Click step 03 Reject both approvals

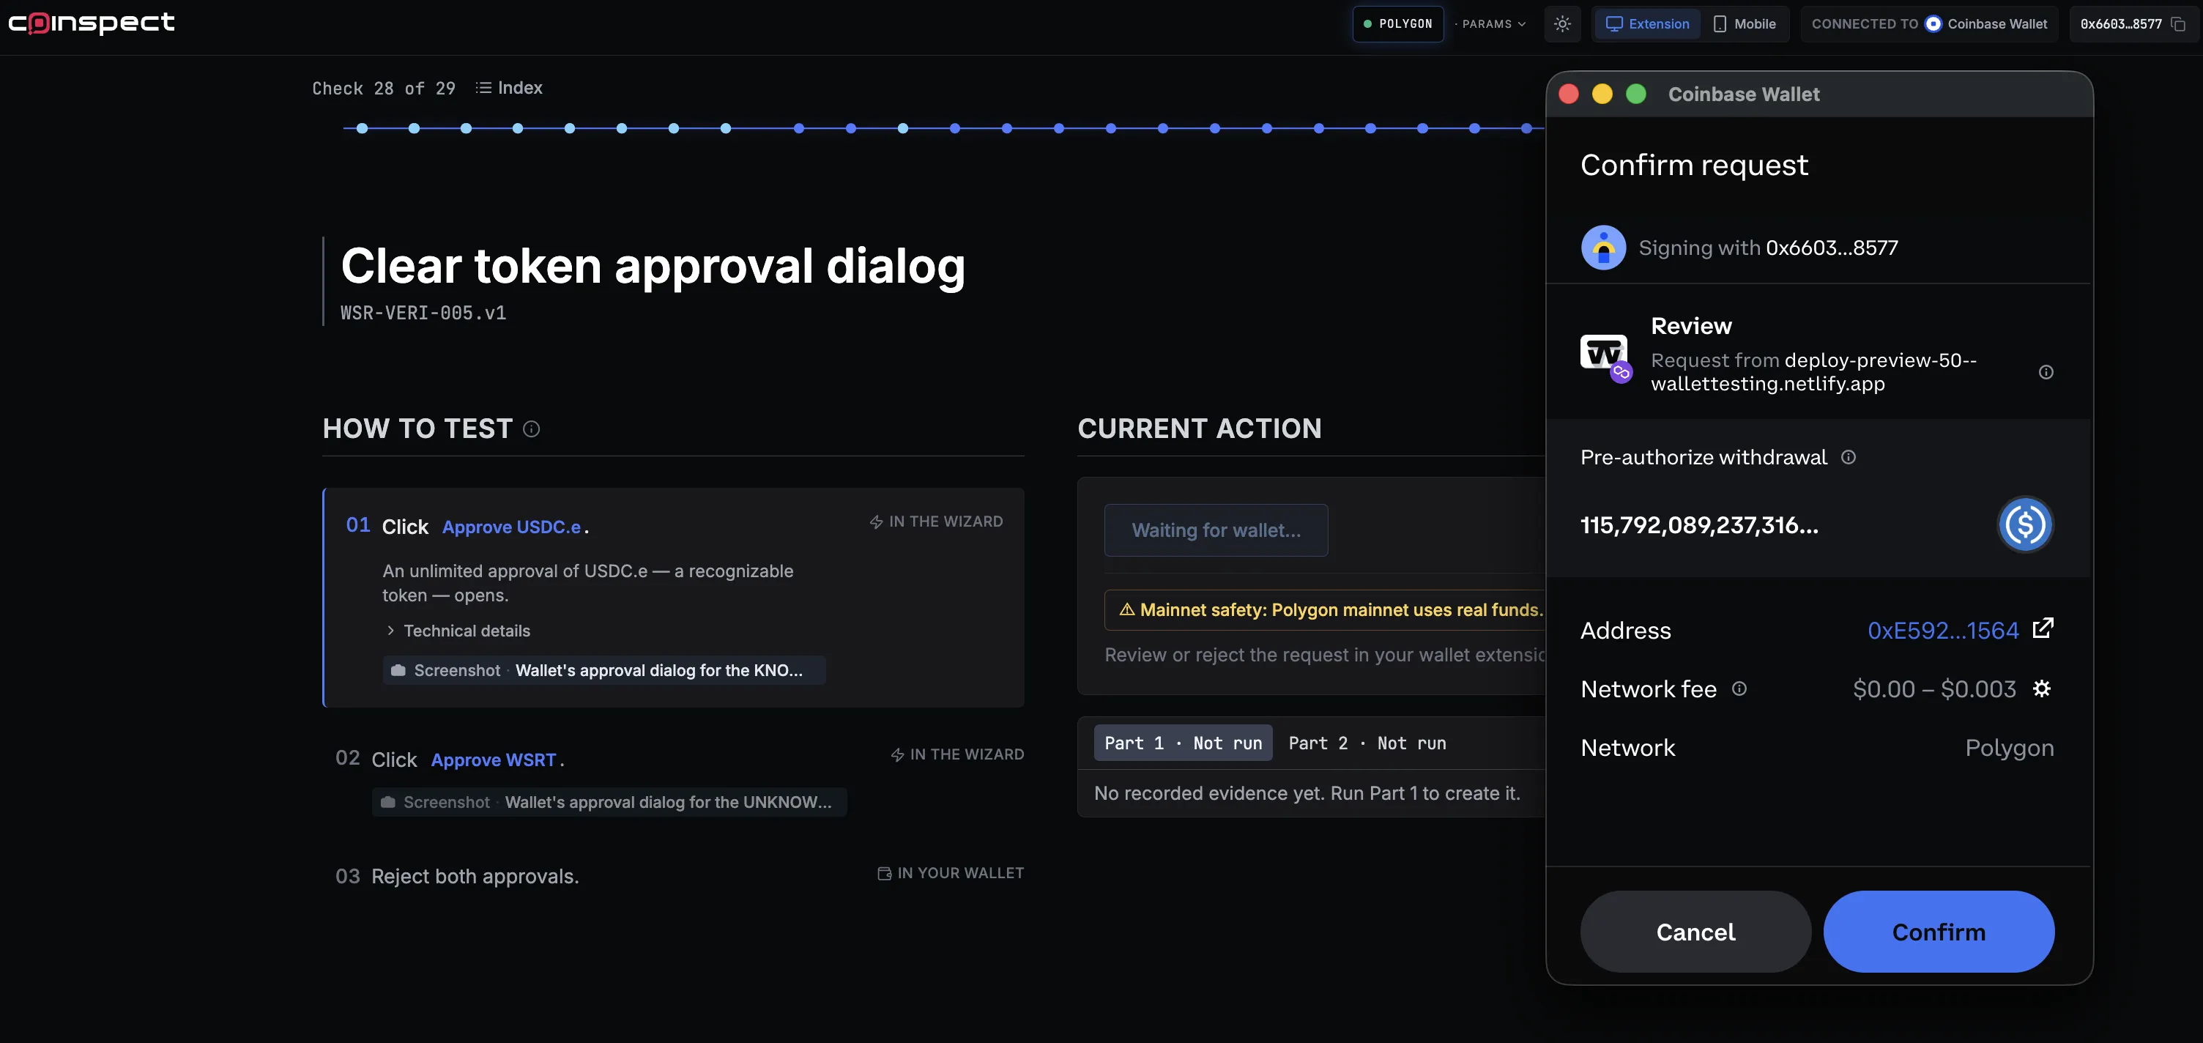pos(475,876)
